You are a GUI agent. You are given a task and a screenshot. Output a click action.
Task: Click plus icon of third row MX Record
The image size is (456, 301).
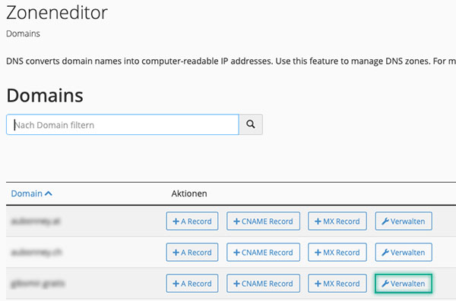pos(318,284)
